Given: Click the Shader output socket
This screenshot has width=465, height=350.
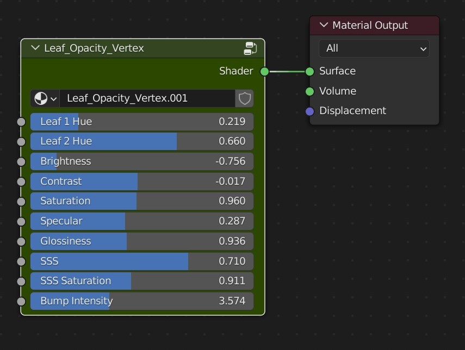Looking at the screenshot, I should click(264, 71).
